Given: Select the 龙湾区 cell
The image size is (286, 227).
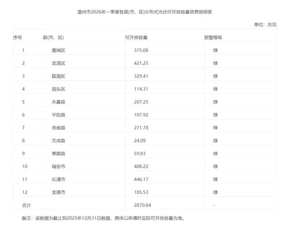Looking at the screenshot, I should 58,63.
